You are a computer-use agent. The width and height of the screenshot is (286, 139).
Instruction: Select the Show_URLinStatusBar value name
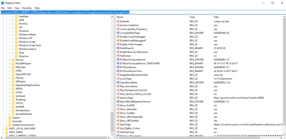coord(131,117)
